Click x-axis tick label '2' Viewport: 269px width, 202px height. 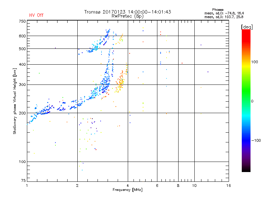pyautogui.click(x=77, y=186)
